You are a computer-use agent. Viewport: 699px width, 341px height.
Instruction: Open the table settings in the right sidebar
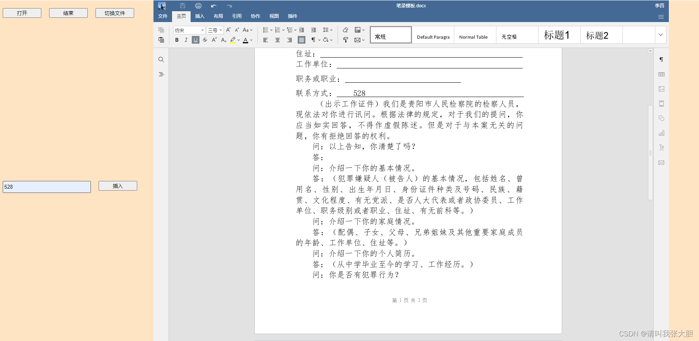tap(661, 74)
